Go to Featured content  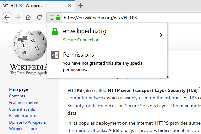[24, 103]
